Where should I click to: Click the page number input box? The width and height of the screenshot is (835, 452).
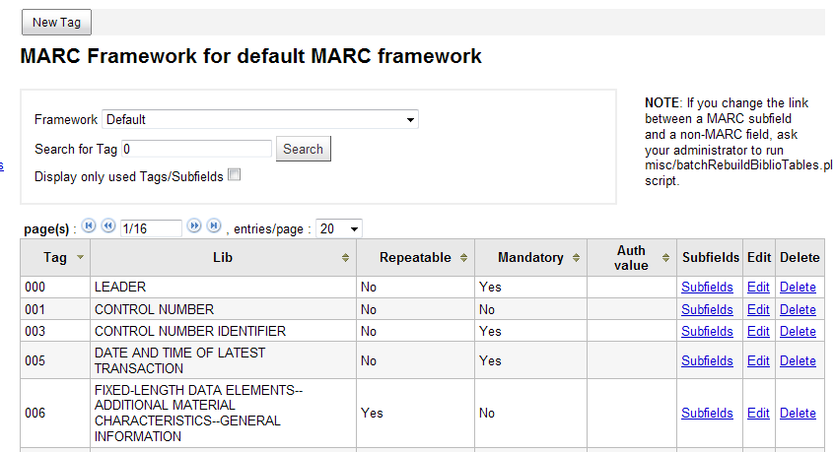[x=150, y=228]
